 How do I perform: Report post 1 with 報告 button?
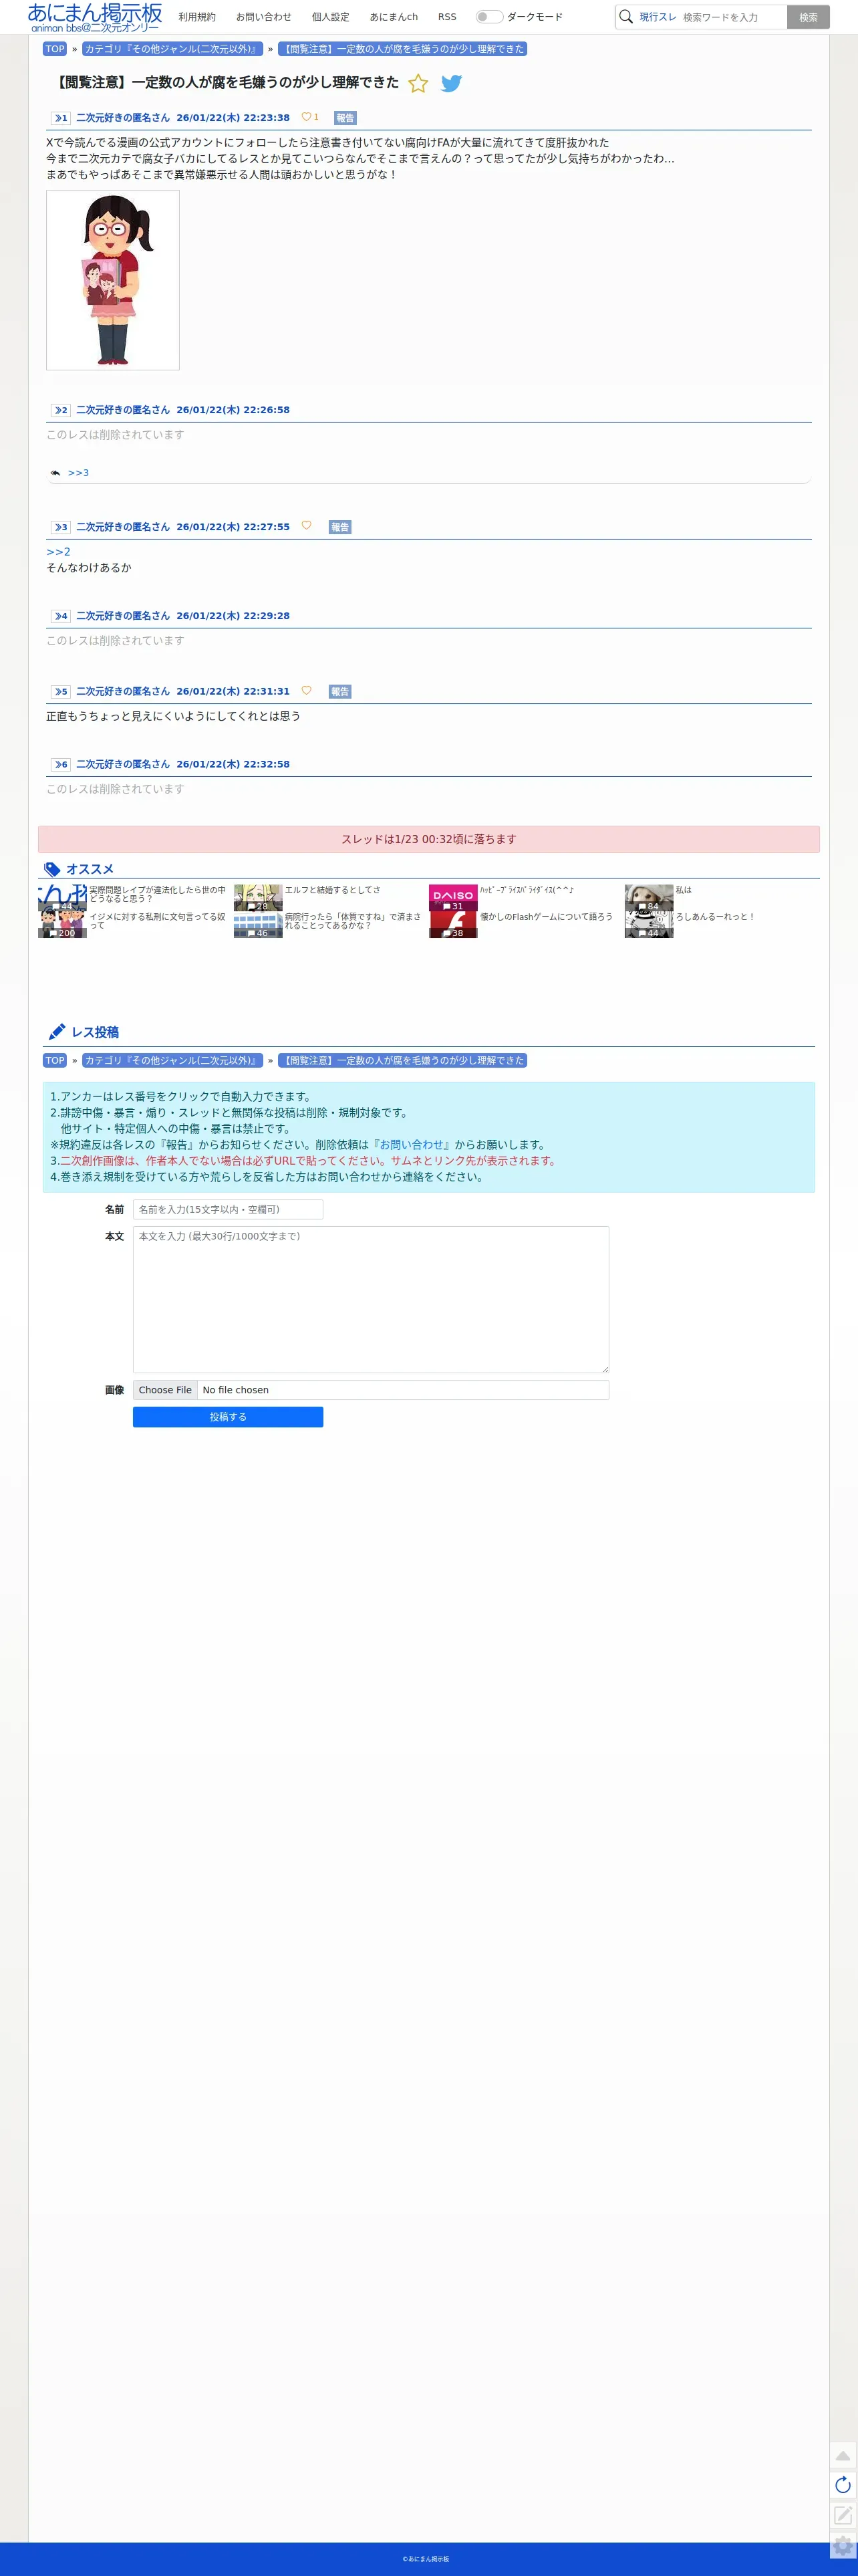click(345, 118)
